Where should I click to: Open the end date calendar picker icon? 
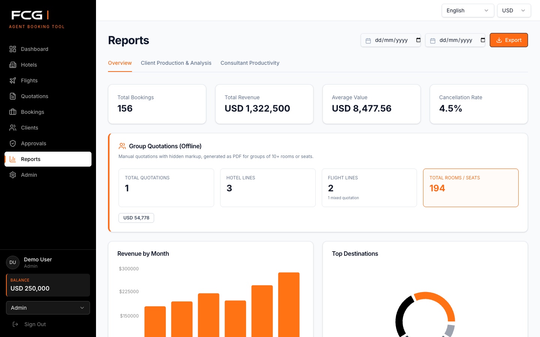coord(483,40)
